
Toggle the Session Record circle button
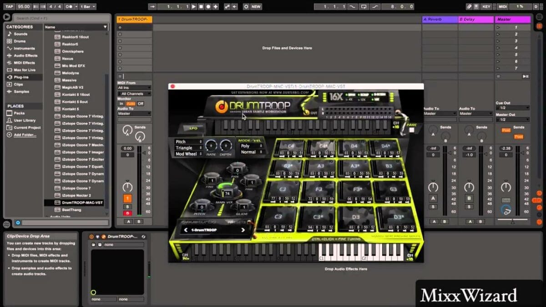(x=246, y=7)
